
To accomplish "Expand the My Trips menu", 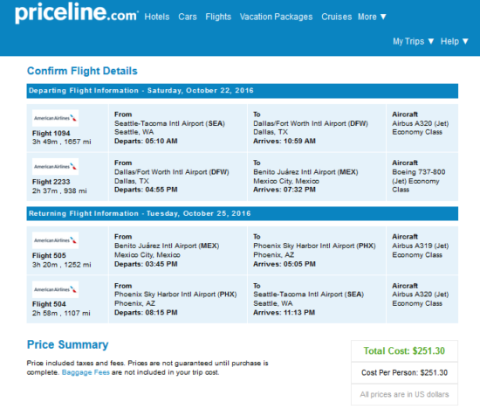I will [414, 41].
